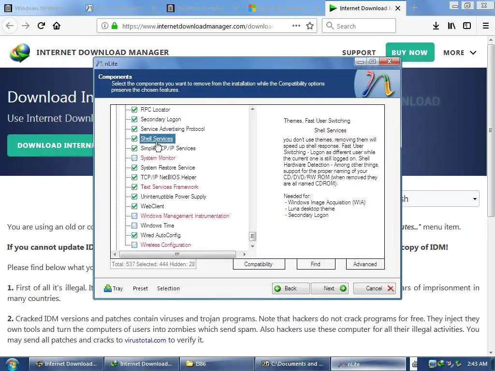The width and height of the screenshot is (495, 371).
Task: Switch to 7-Zip C:\Documents taskbar window
Action: [x=292, y=364]
